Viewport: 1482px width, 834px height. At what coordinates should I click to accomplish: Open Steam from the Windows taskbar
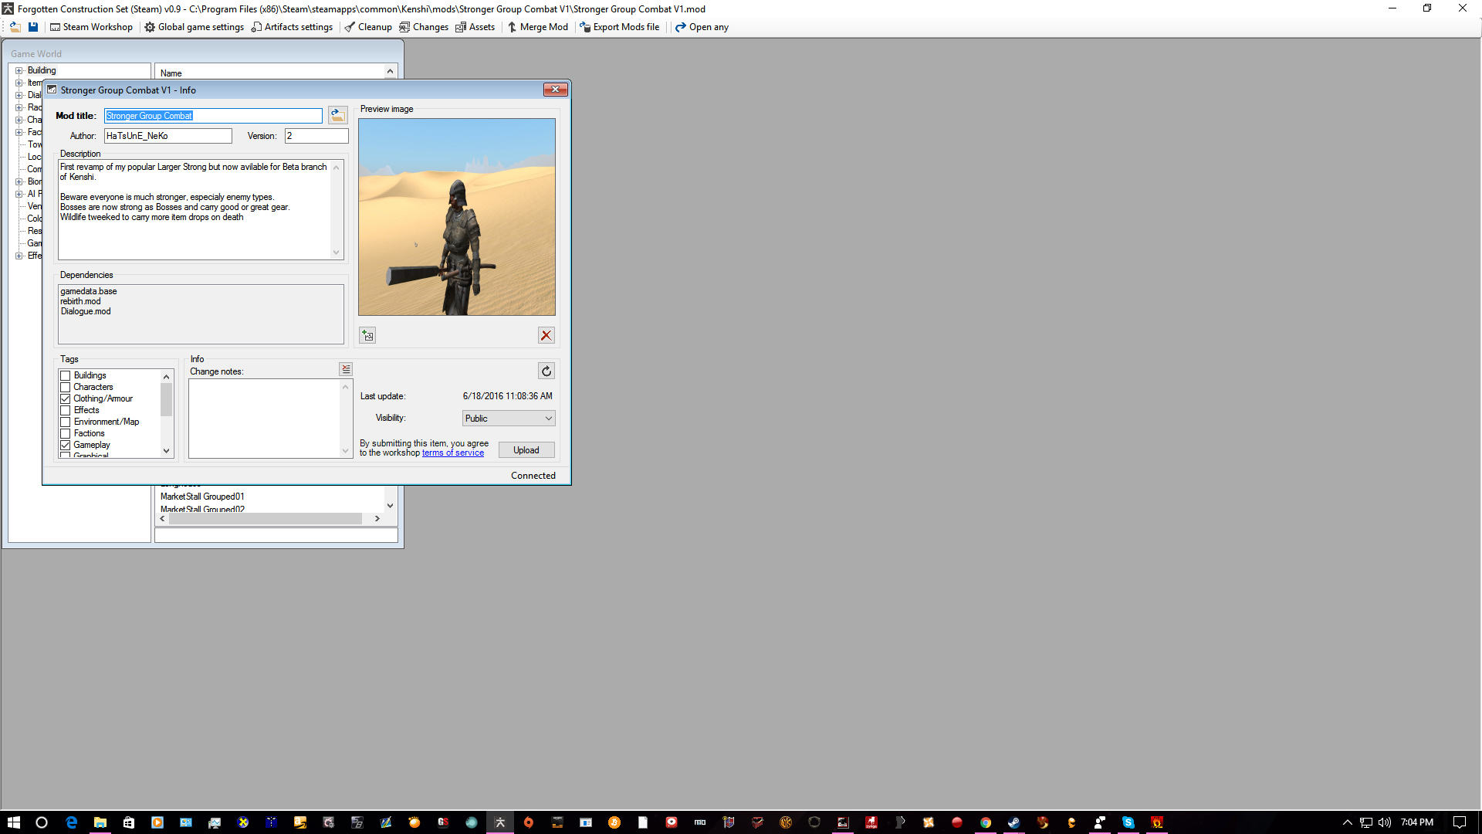(1013, 822)
